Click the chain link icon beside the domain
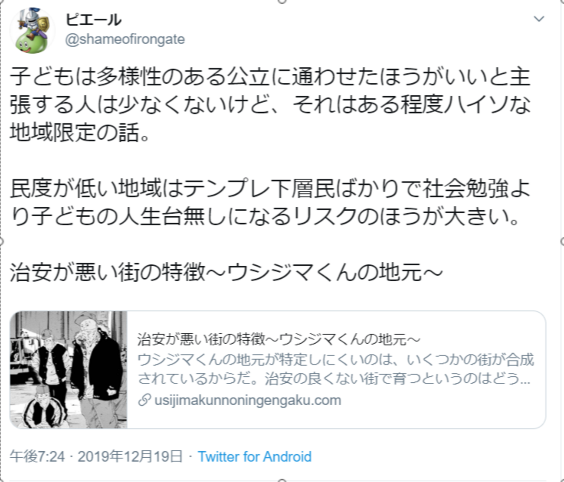The image size is (564, 482). coord(144,400)
